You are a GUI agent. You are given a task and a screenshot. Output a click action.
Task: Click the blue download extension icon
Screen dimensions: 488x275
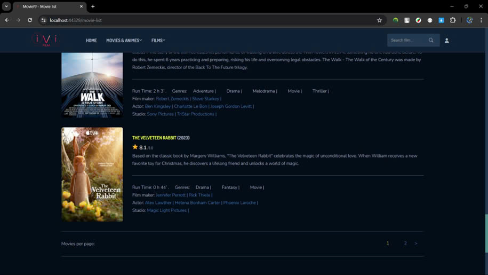pyautogui.click(x=441, y=20)
